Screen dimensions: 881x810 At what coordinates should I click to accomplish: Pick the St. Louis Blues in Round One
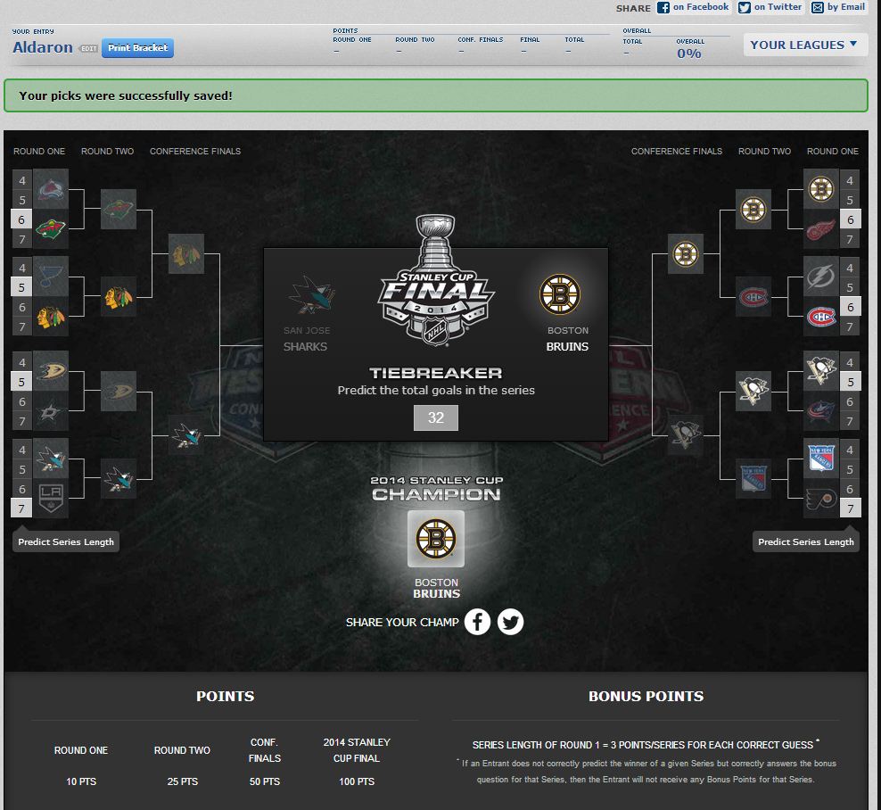[x=51, y=276]
